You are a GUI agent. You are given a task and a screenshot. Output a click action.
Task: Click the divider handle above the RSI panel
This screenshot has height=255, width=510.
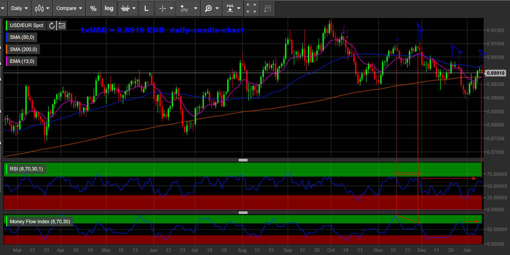[243, 160]
